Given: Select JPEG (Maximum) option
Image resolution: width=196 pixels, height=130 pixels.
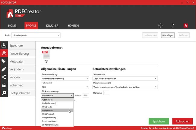Looking at the screenshot, I should click(x=57, y=103).
